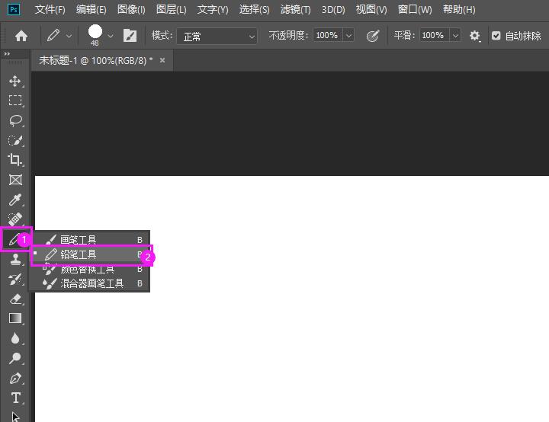The image size is (549, 422).
Task: Select the Gradient tool
Action: (x=15, y=318)
